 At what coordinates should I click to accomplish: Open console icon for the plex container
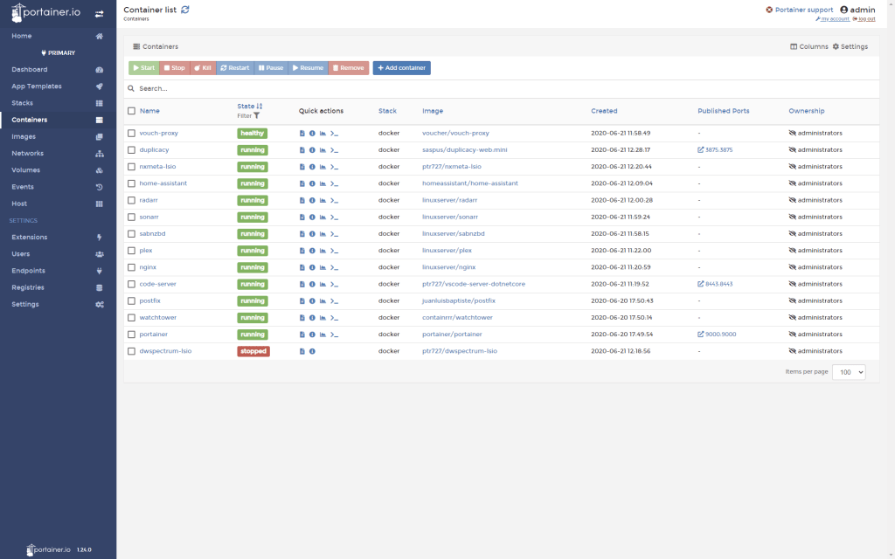334,251
